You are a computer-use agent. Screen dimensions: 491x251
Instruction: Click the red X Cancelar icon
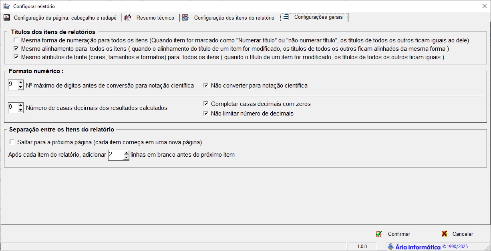[444, 234]
